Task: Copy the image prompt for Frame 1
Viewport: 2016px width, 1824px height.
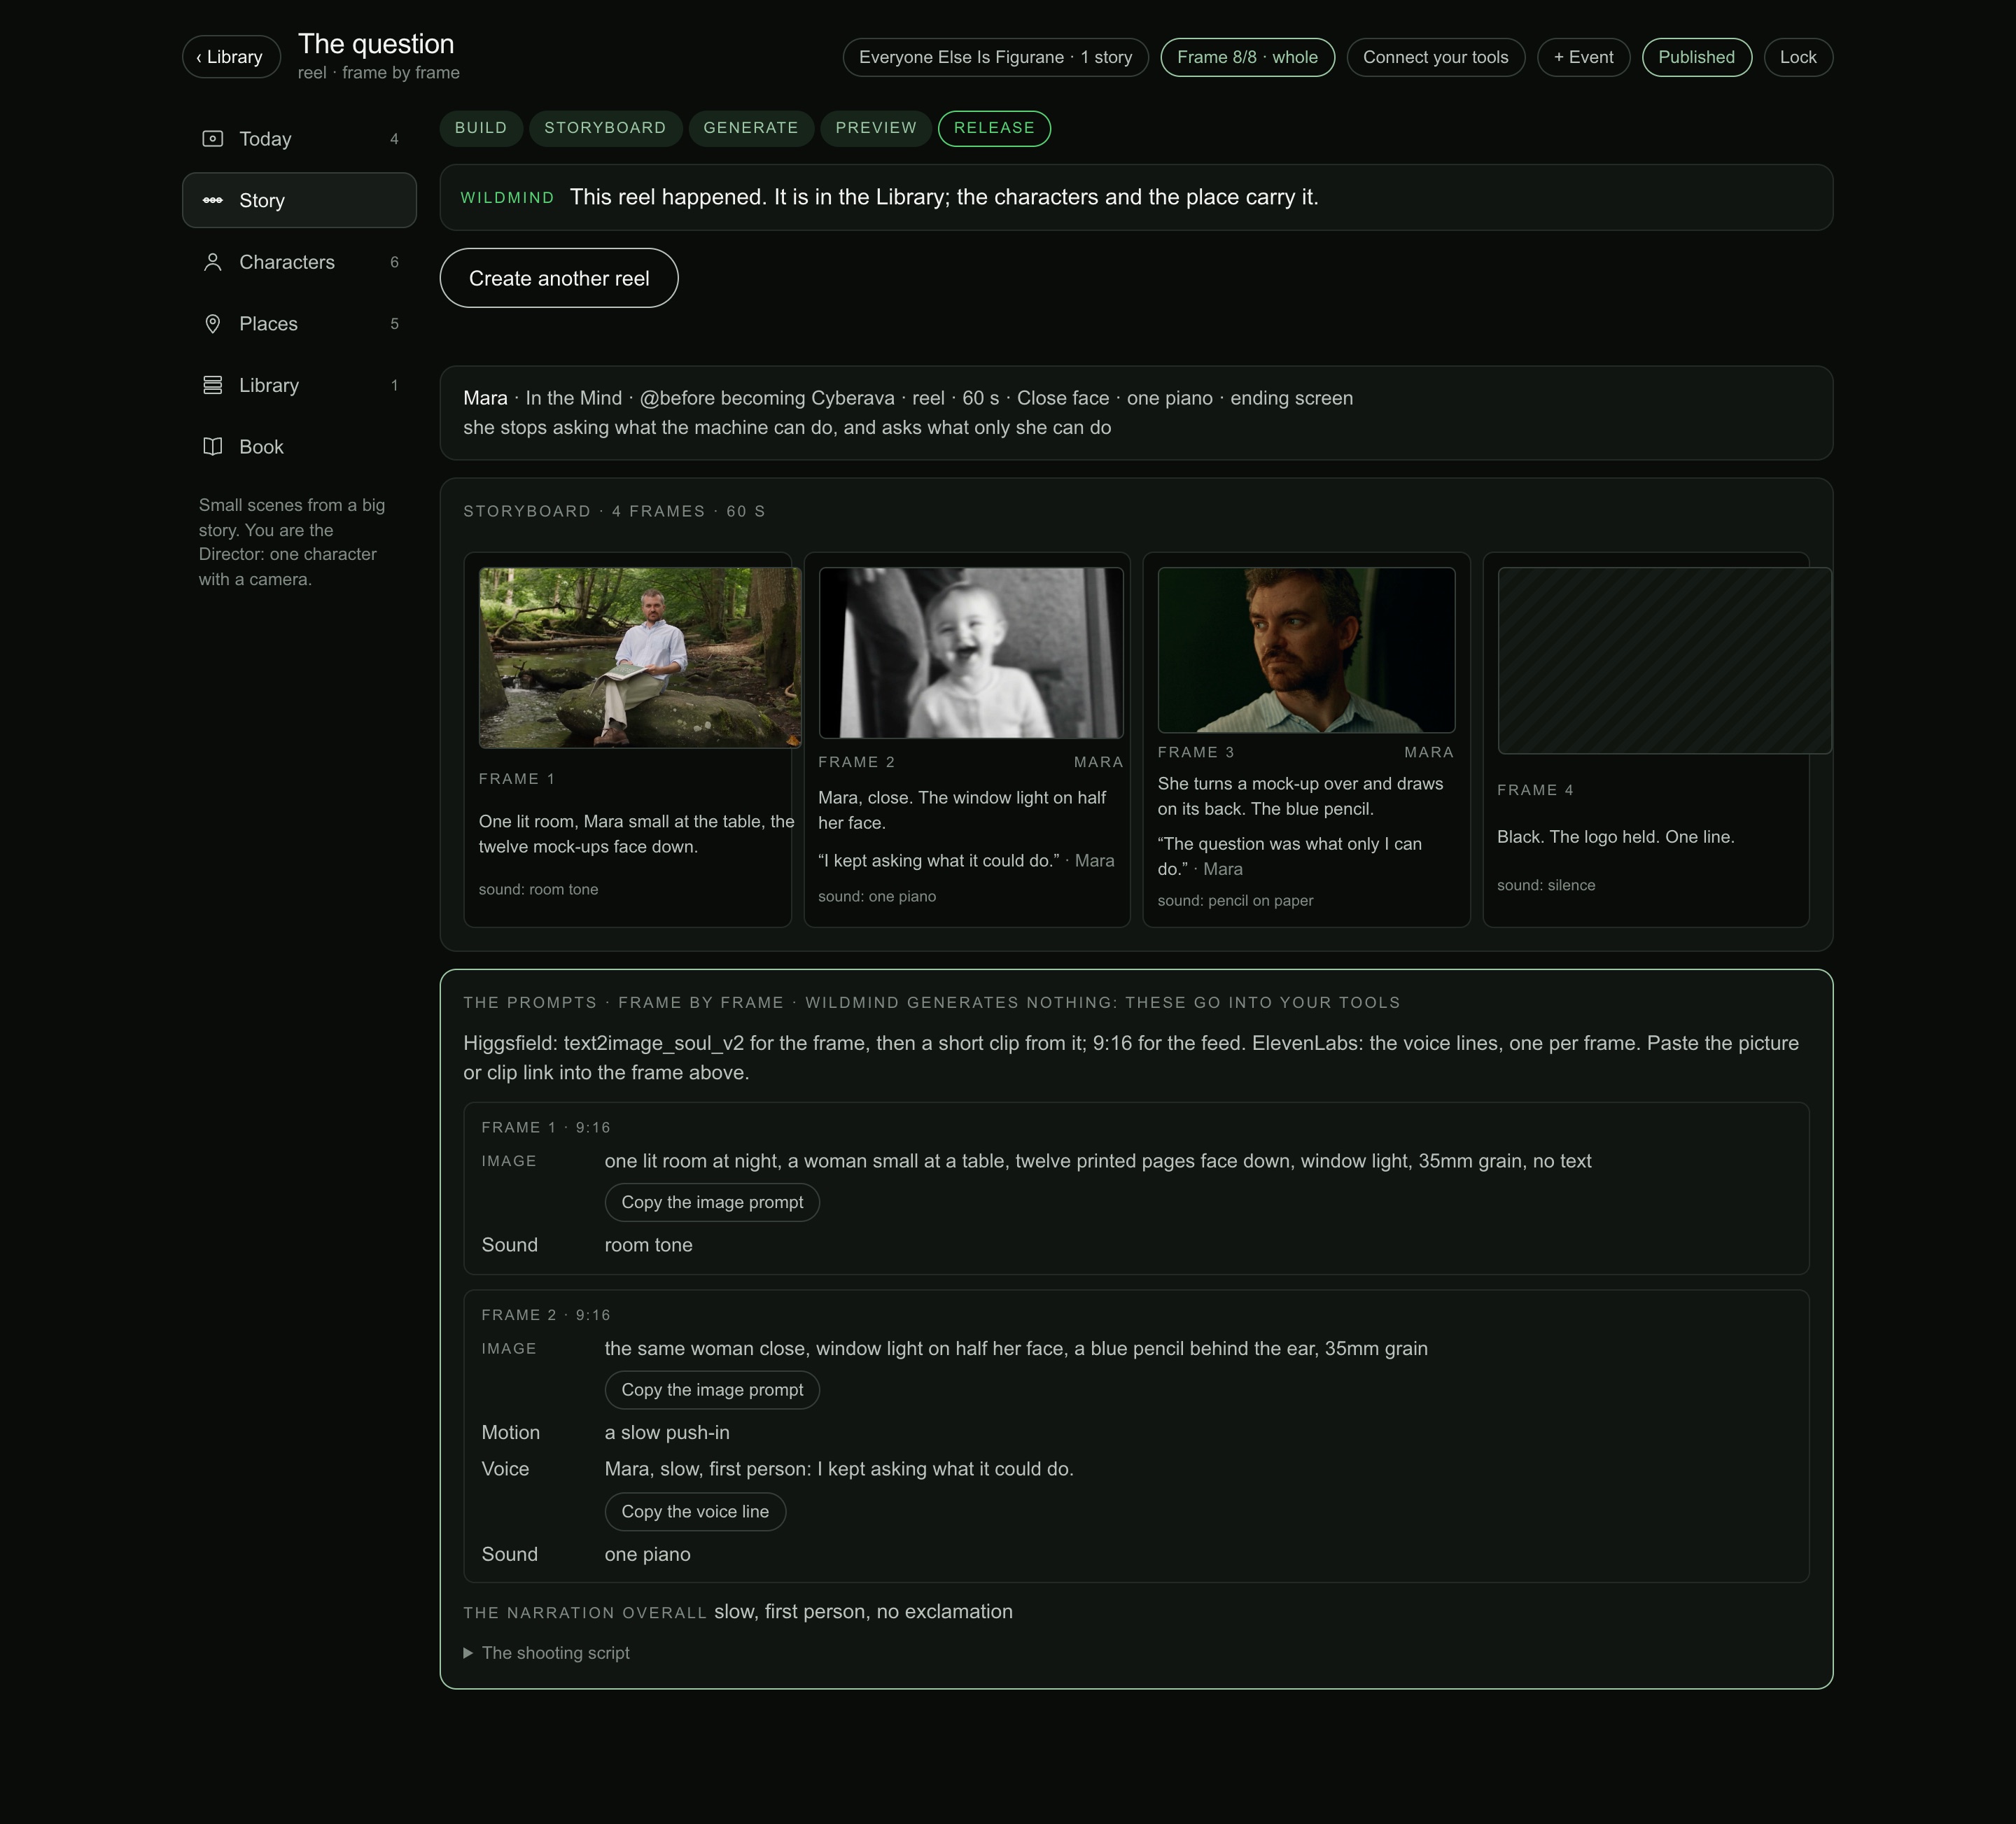Action: coord(712,1202)
